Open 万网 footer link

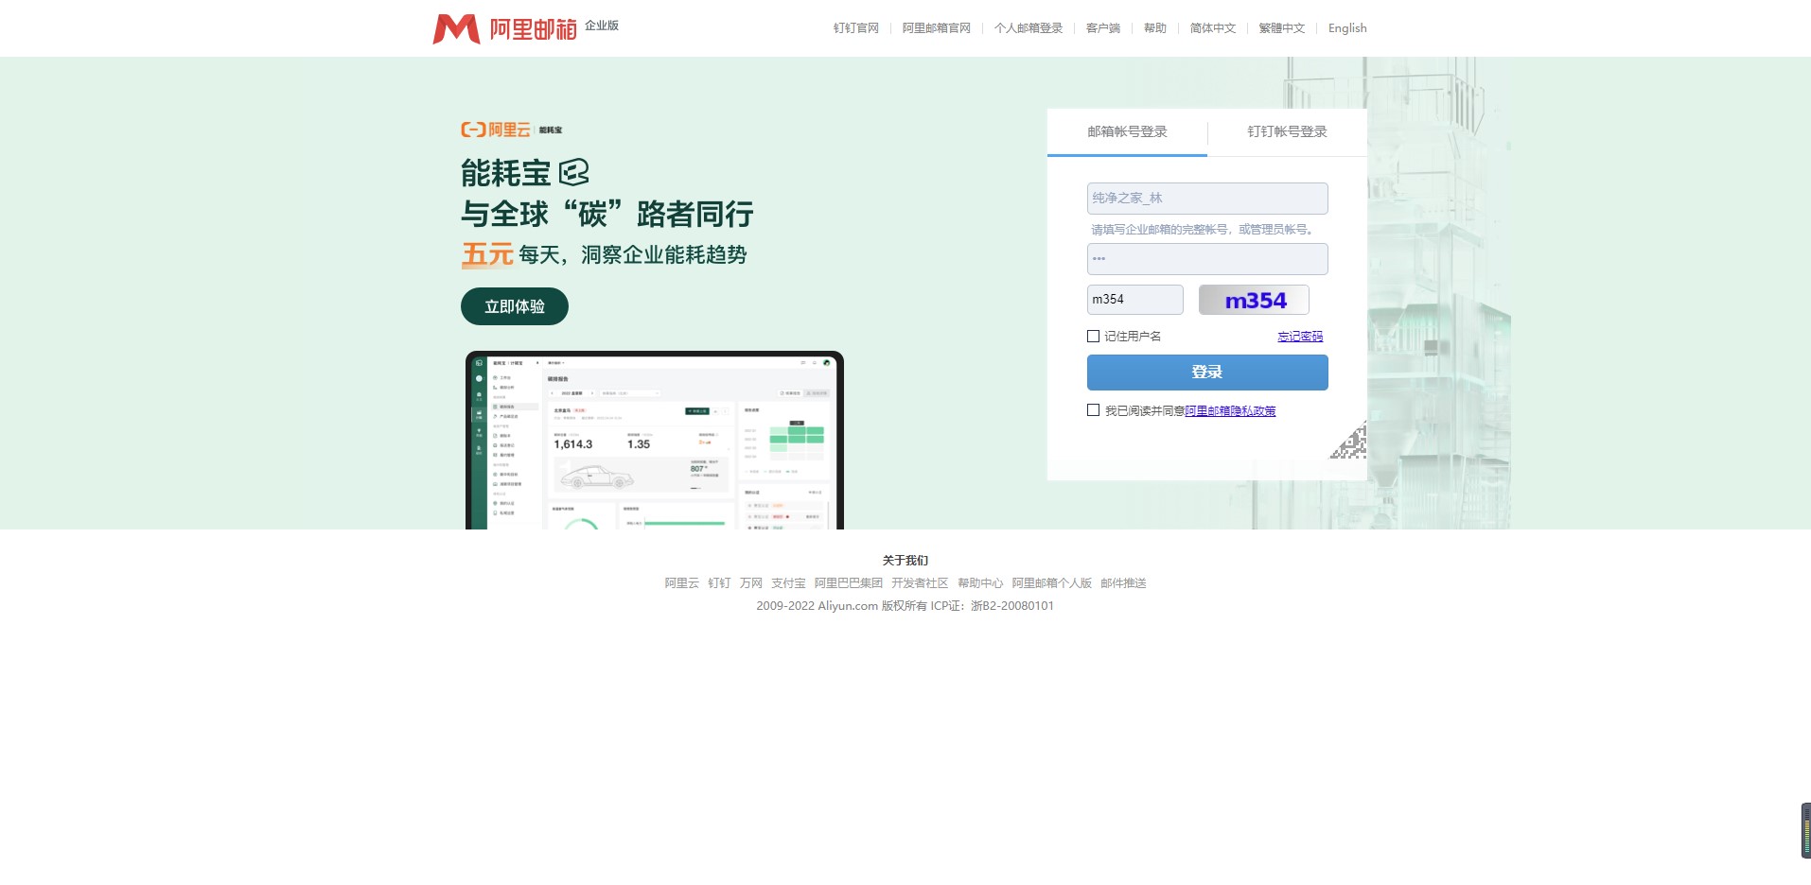(x=751, y=583)
